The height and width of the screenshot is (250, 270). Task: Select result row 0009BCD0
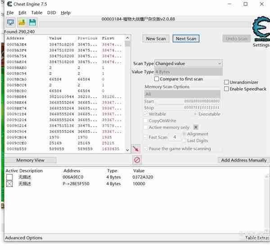click(x=65, y=91)
